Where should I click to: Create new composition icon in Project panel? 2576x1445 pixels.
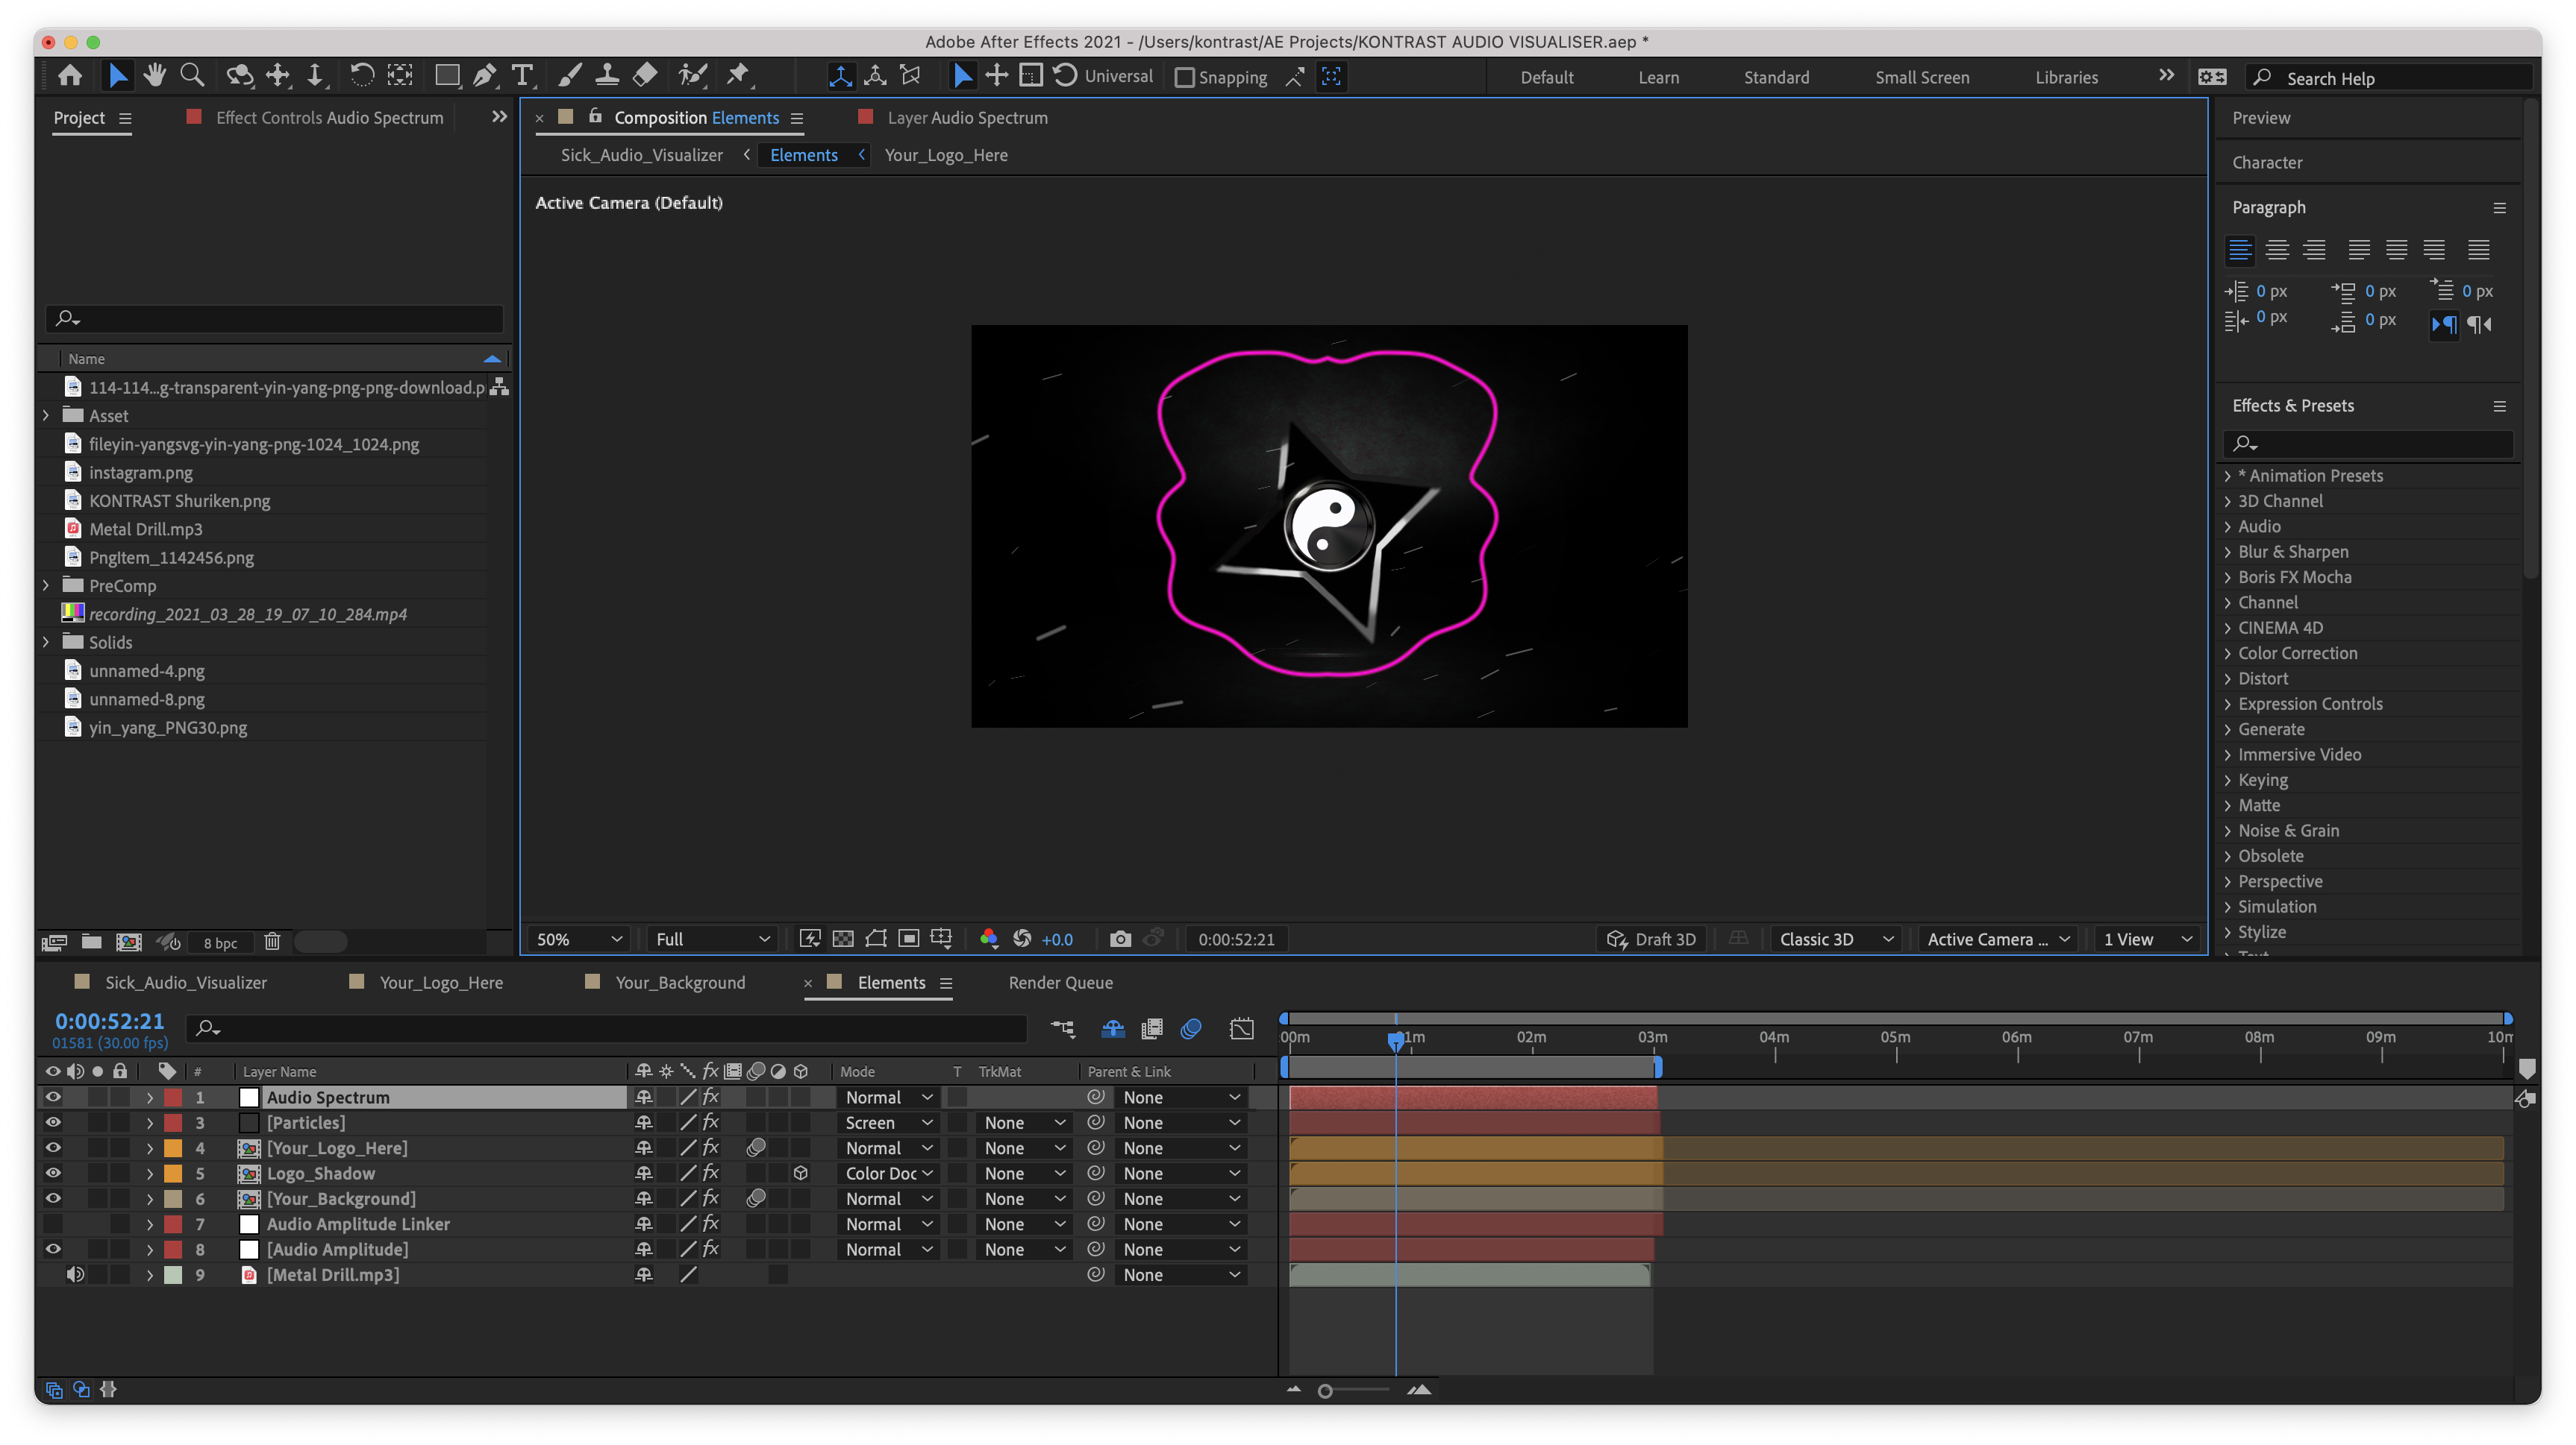129,942
